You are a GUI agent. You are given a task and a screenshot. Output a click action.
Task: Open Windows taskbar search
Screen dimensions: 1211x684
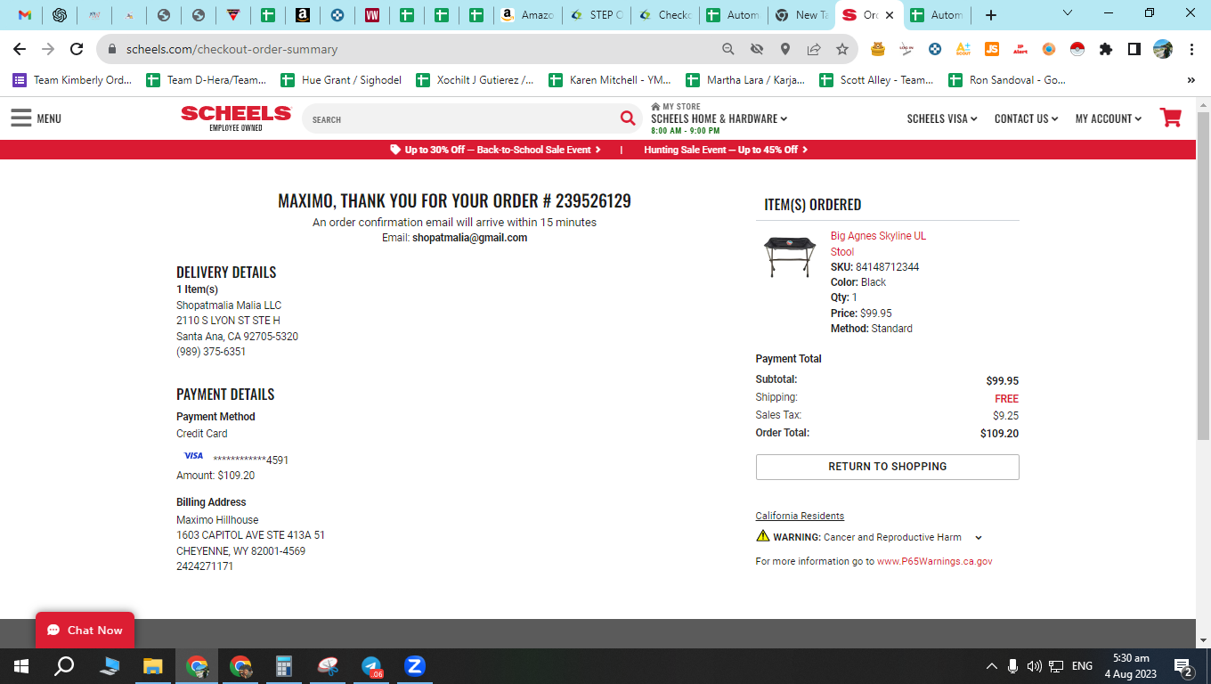tap(64, 666)
